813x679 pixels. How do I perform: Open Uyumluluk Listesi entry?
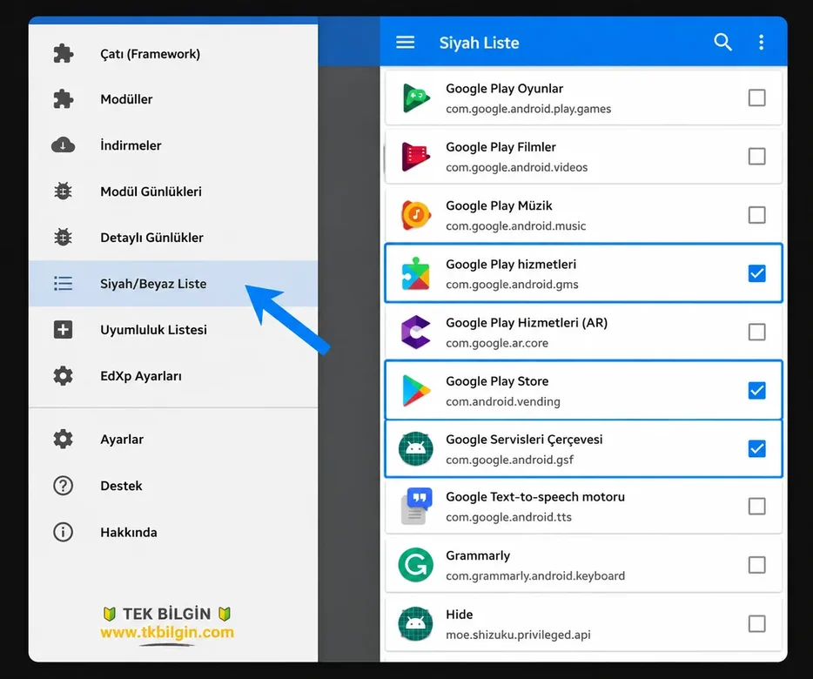pos(173,329)
